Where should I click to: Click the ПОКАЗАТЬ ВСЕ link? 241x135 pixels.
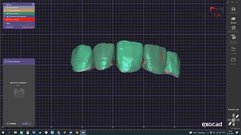tap(27, 27)
